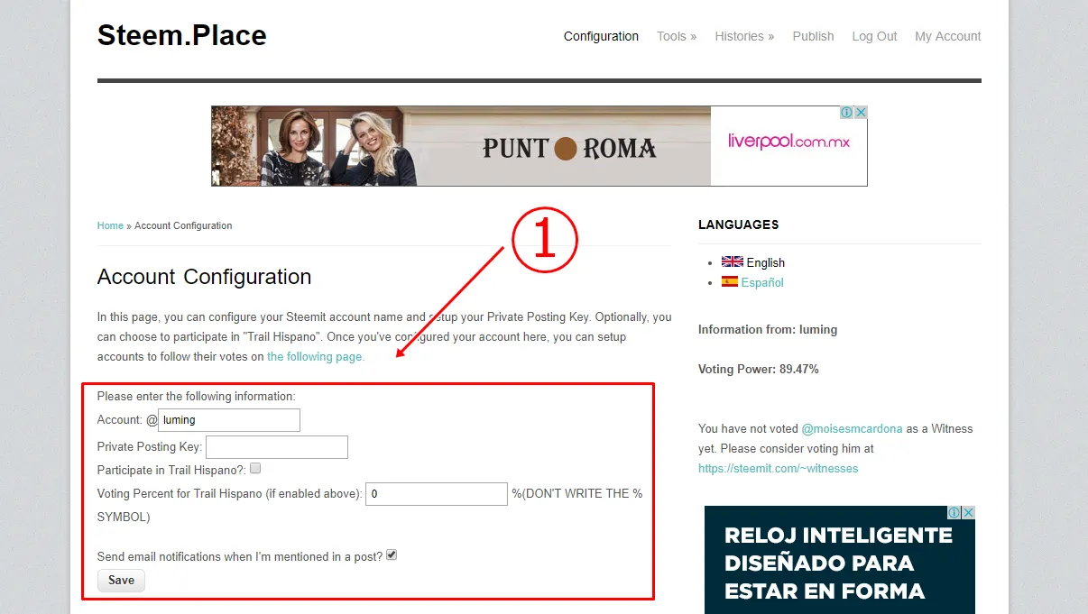Open the Publish page from the navigation
The image size is (1088, 614).
point(813,36)
